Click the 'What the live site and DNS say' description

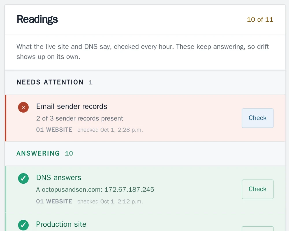coord(143,52)
